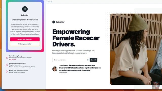Click the Olivia Brown name text
Screen dimensions: 162x91
(x=63, y=73)
